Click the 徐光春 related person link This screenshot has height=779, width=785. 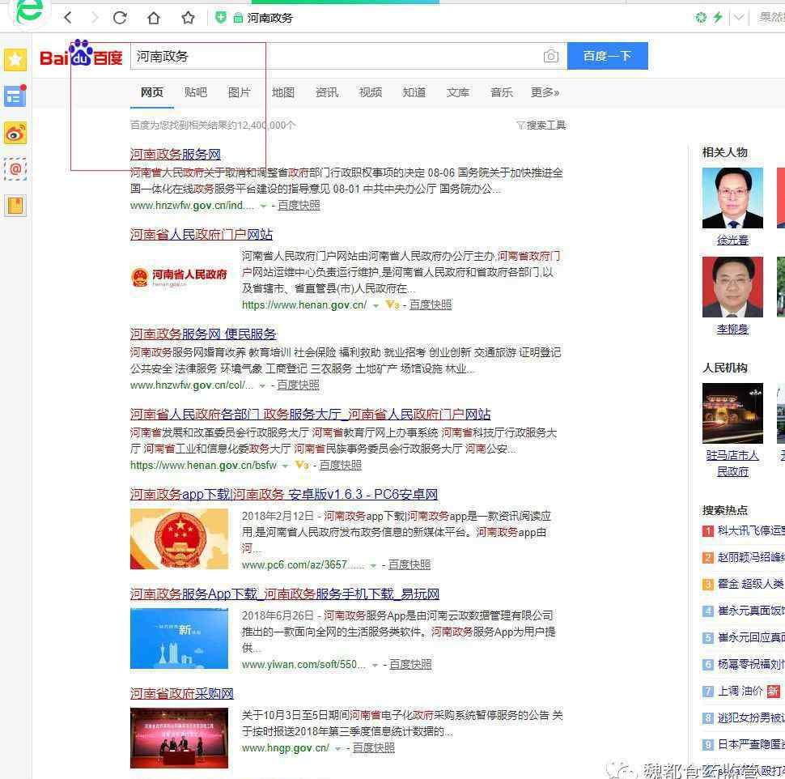click(x=732, y=241)
